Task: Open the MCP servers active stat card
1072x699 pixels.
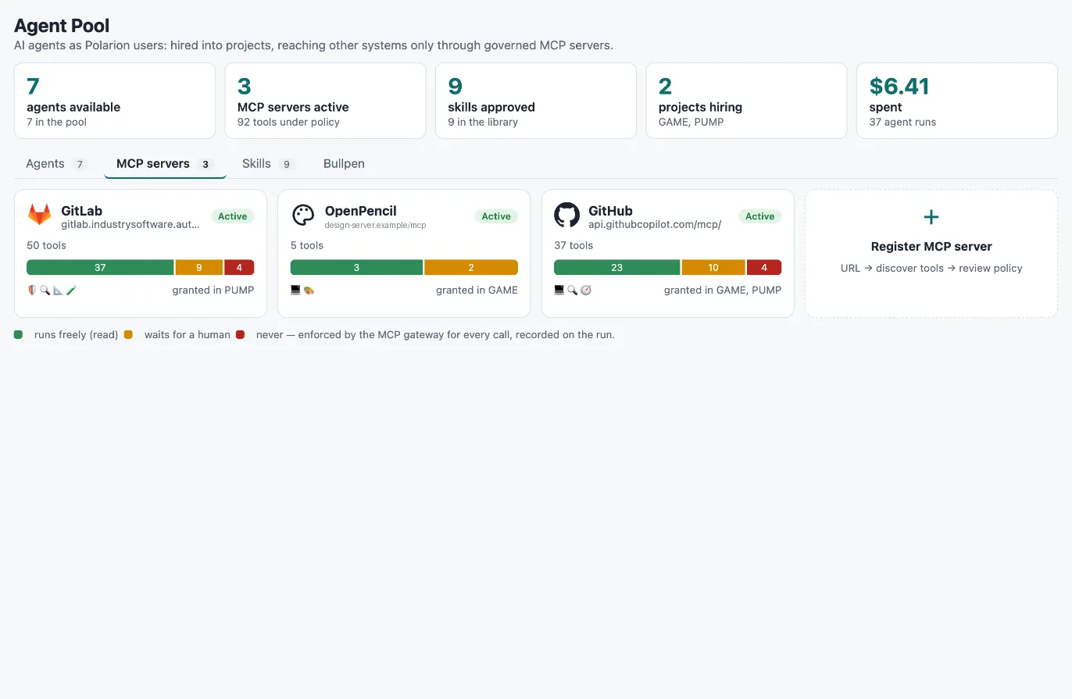Action: click(x=325, y=101)
